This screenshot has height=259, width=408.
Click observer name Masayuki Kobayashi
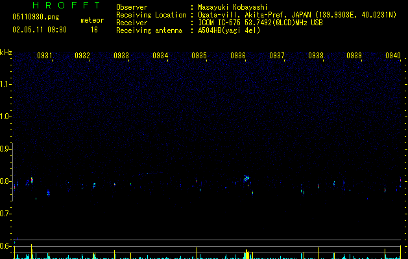(x=233, y=7)
